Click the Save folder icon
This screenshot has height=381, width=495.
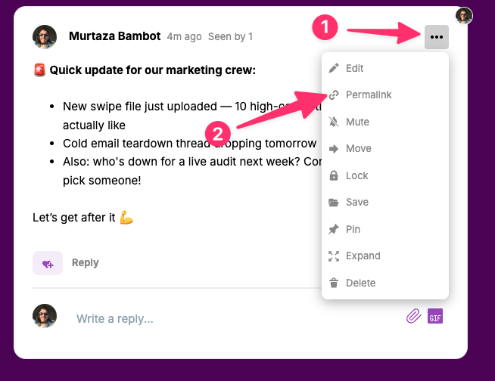pyautogui.click(x=333, y=203)
